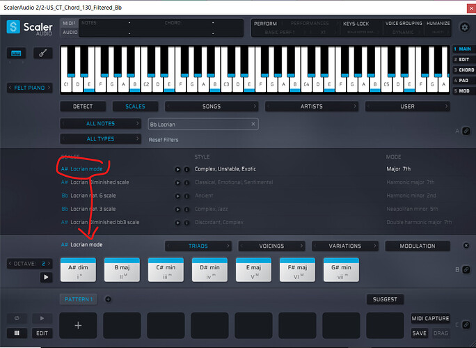Show info for Locrian nat. 6 scale
Image resolution: width=476 pixels, height=348 pixels.
coord(187,196)
